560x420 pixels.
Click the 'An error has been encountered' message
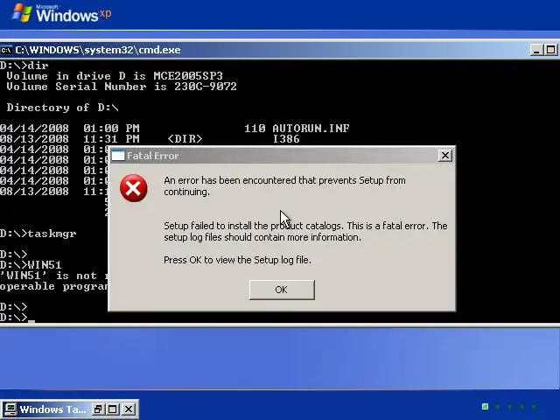[284, 185]
